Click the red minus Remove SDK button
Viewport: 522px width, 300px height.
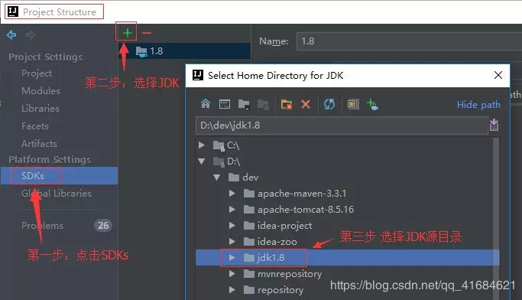click(x=147, y=33)
